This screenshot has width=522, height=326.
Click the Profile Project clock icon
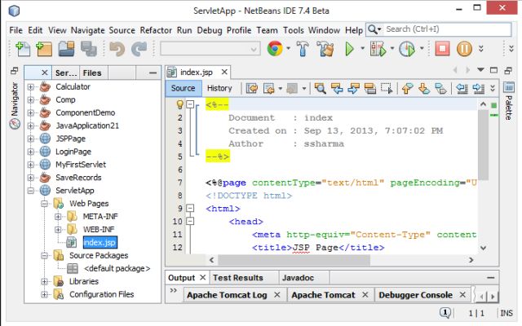(407, 49)
